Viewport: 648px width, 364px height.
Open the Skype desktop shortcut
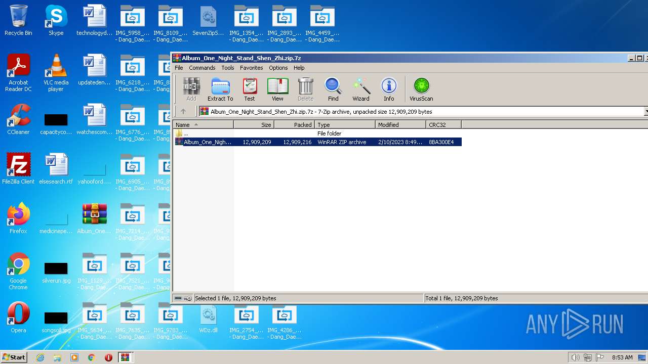click(x=56, y=21)
